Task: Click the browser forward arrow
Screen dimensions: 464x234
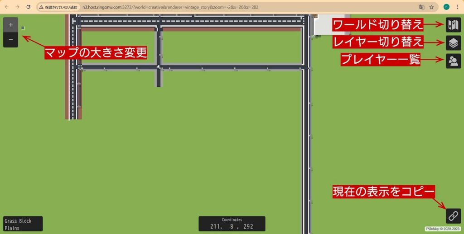Action: 17,7
